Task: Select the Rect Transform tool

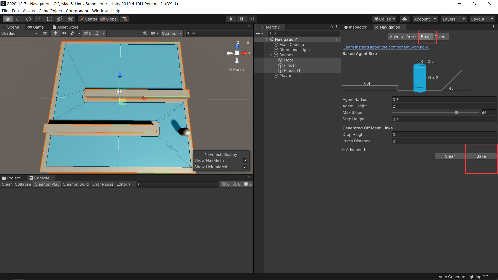Action: tap(49, 19)
